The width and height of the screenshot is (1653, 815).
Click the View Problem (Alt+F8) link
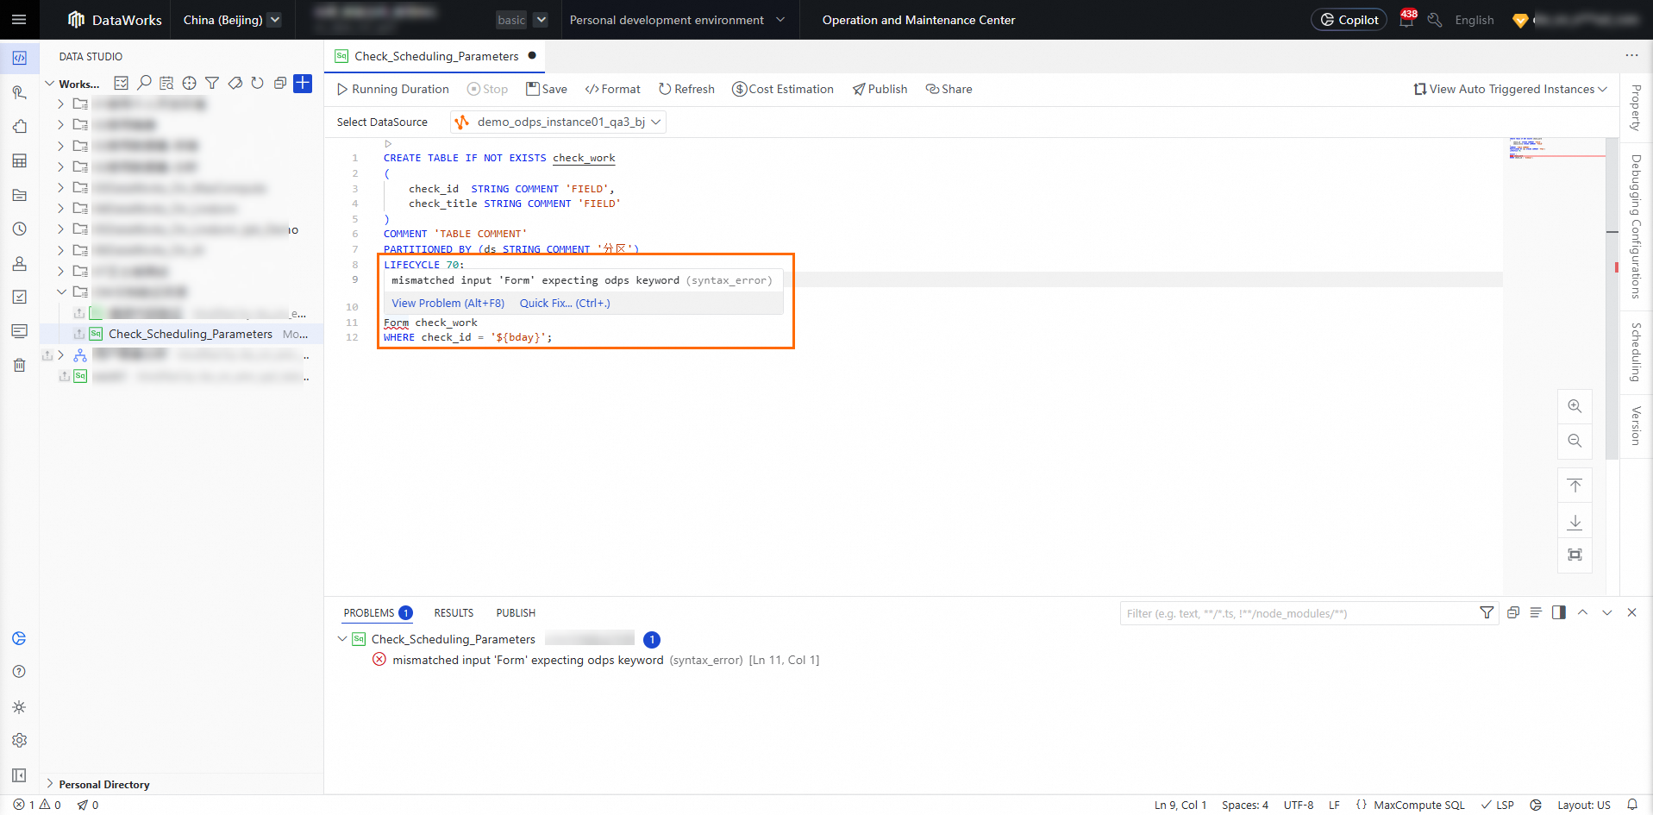(448, 304)
